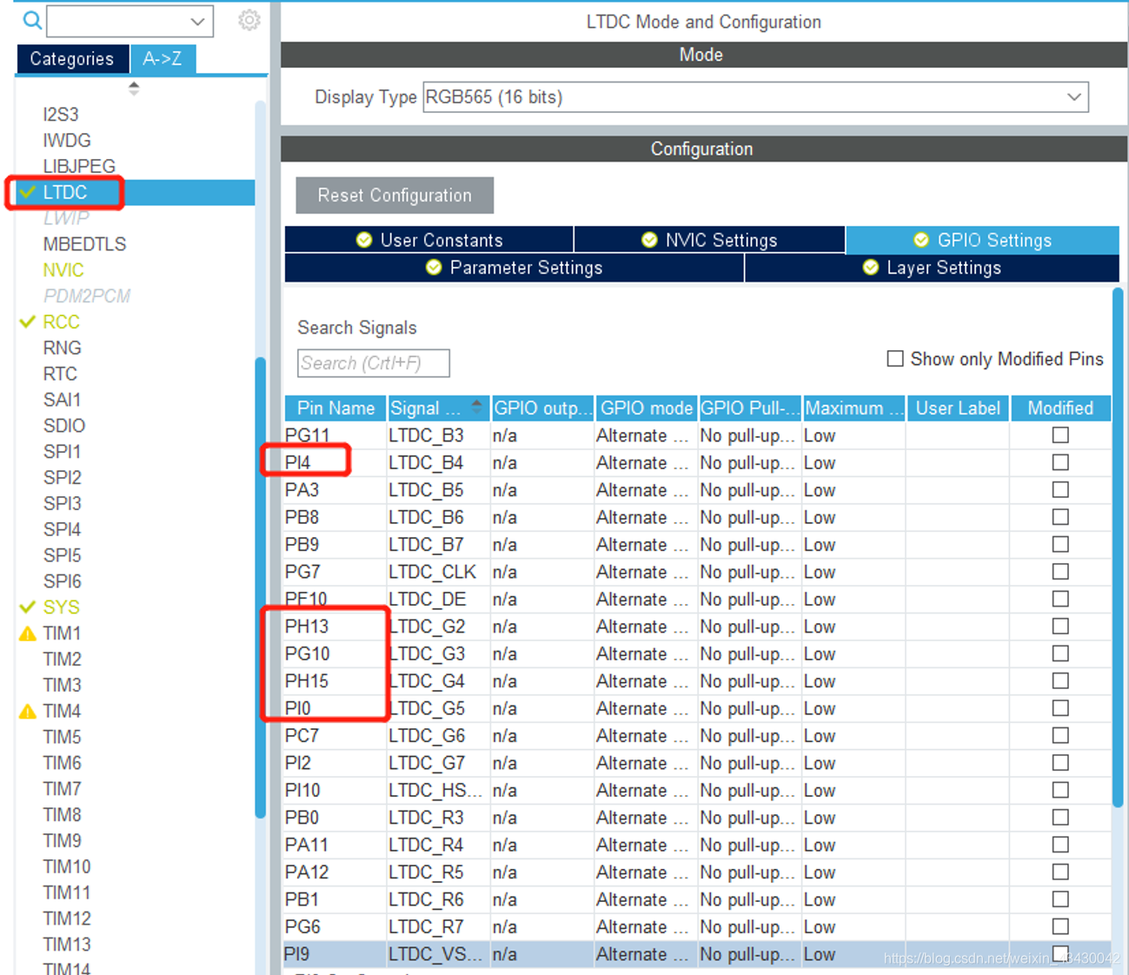
Task: Select NVIC in the peripheral list
Action: point(63,270)
